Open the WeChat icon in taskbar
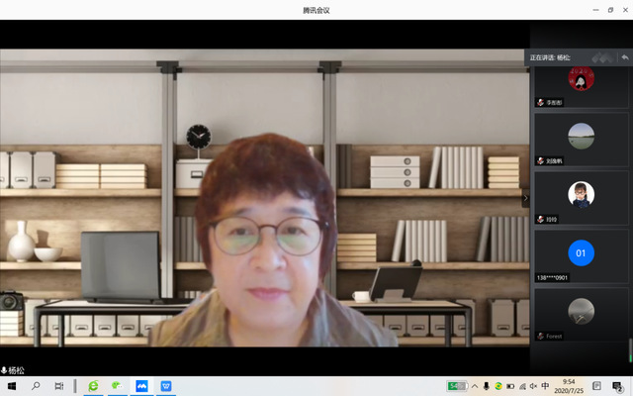The image size is (633, 396). (117, 386)
